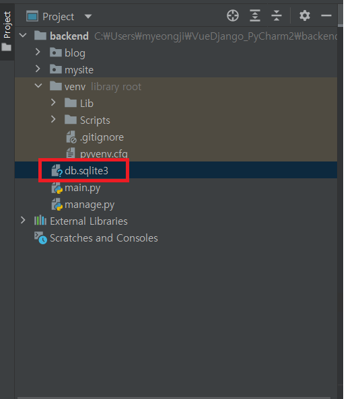
Task: Select the Scripts folder label
Action: [95, 120]
